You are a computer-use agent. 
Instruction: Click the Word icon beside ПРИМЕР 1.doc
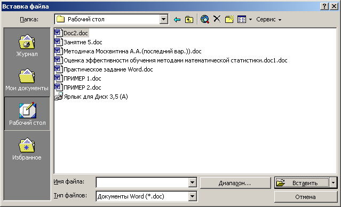(58, 78)
